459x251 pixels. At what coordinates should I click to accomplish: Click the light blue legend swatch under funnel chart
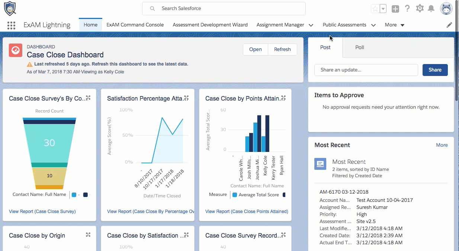click(x=74, y=195)
